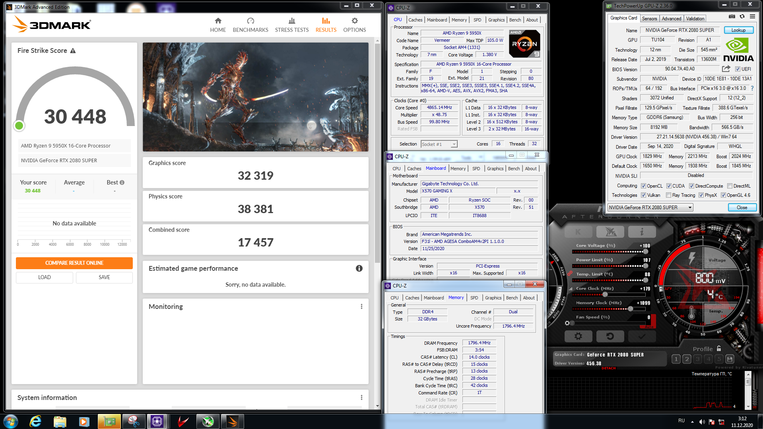Open Monitoring panel three-dot menu
The image size is (763, 429).
tap(361, 307)
